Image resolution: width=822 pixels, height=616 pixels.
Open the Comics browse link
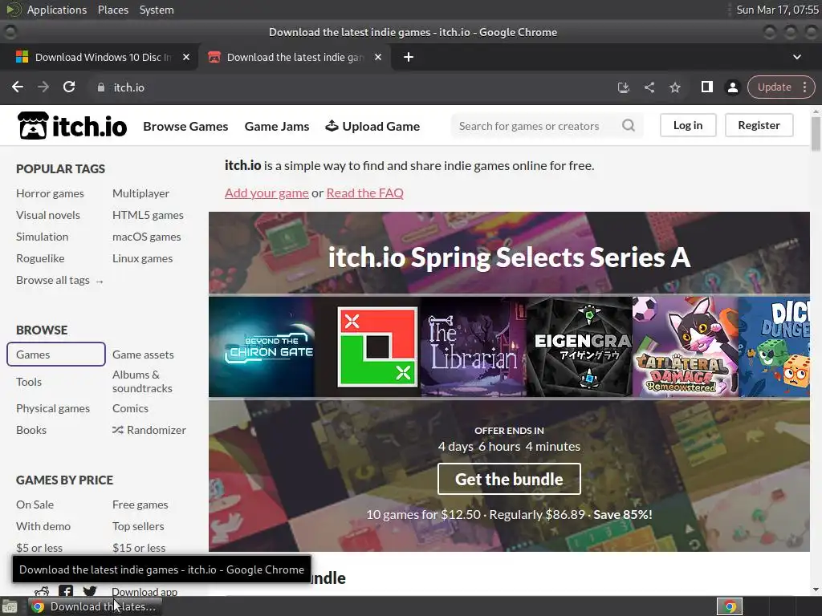(x=130, y=408)
